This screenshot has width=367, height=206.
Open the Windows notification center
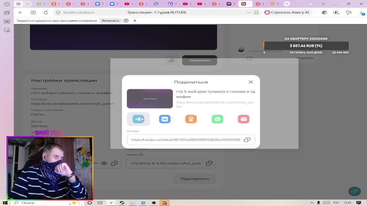coord(359,203)
